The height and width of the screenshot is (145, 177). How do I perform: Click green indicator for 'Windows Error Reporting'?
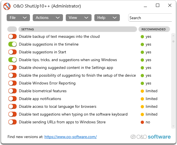pos(142,83)
